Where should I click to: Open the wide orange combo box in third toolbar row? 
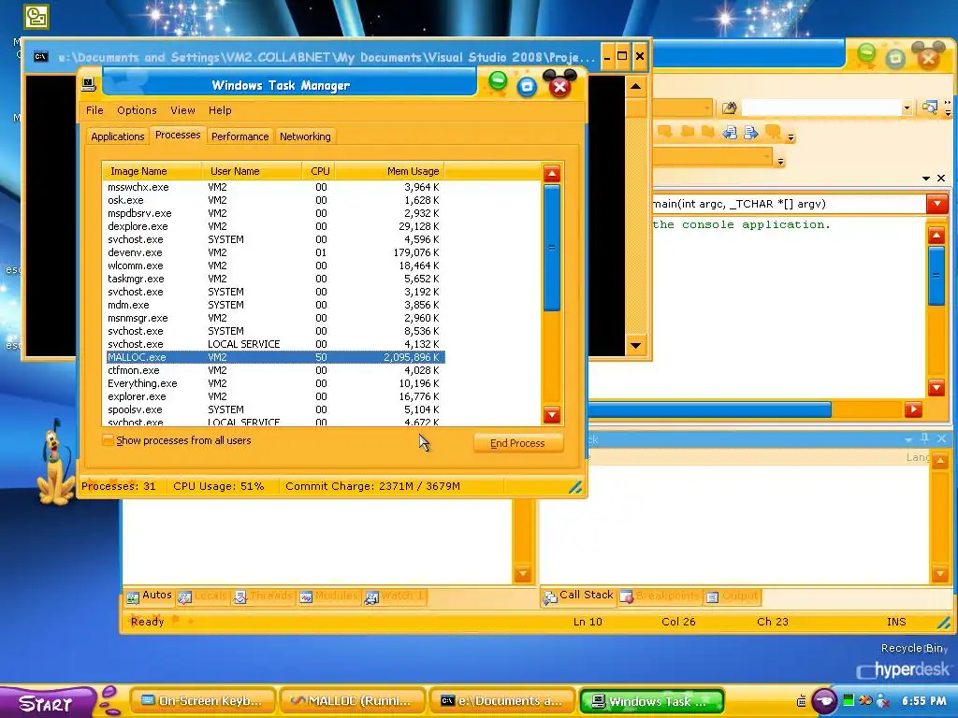(x=711, y=156)
